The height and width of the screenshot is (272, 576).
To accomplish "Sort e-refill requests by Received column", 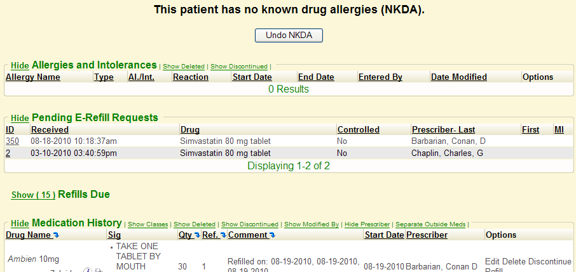I will (x=50, y=129).
